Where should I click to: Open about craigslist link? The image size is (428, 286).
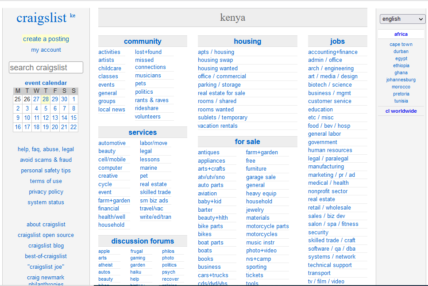tap(46, 225)
